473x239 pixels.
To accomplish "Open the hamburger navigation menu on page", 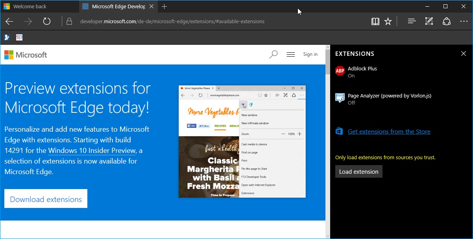I will 291,55.
